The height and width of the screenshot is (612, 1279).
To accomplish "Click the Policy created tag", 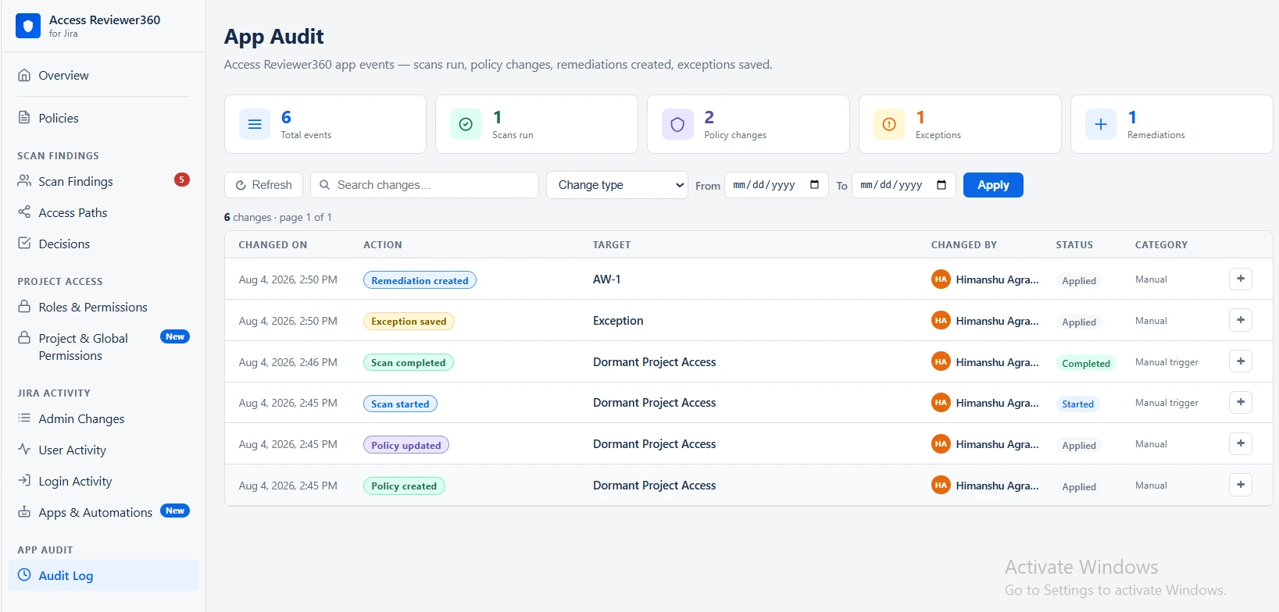I will tap(404, 486).
